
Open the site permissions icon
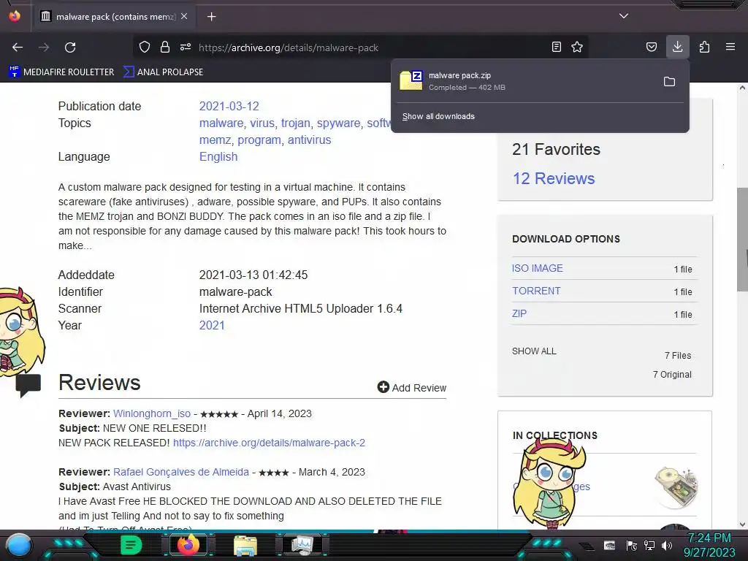tap(186, 47)
